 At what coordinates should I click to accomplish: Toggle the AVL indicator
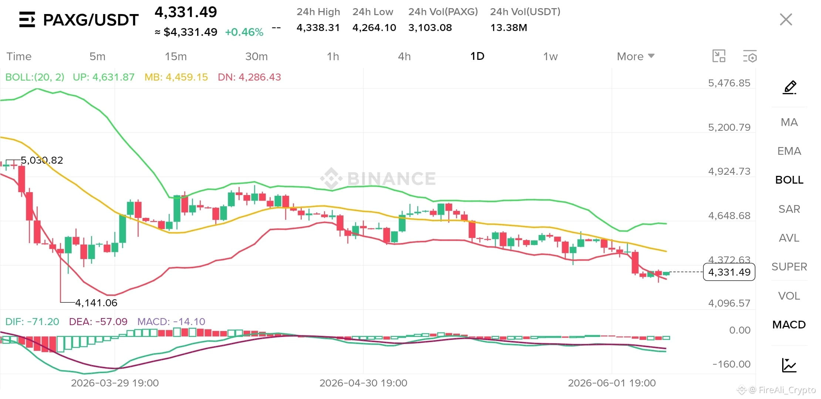[789, 238]
